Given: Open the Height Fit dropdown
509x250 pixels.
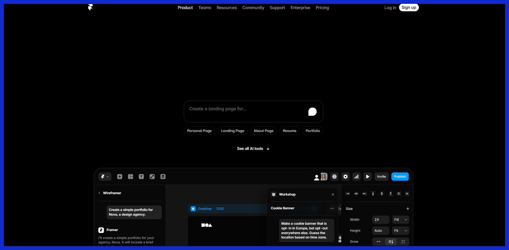Looking at the screenshot, I should pyautogui.click(x=400, y=230).
